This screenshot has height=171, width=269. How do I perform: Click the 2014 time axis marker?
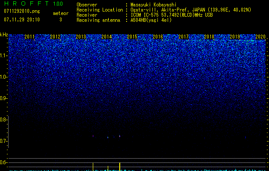click(106, 36)
